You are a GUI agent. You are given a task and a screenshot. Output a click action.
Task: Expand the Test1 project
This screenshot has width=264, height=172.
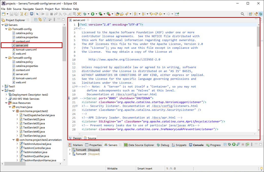3,86
